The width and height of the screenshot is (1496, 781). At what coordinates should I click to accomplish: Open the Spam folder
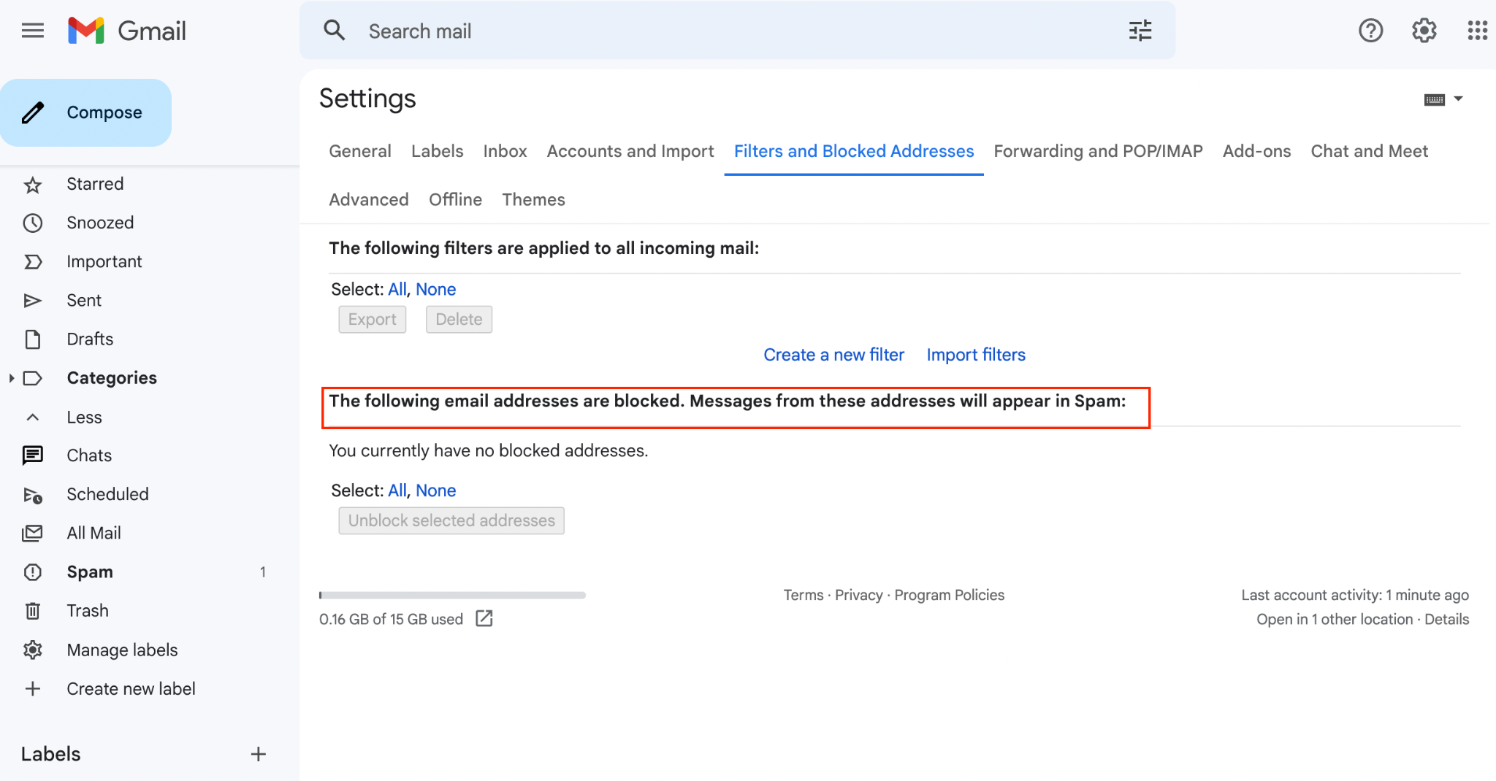(x=90, y=572)
